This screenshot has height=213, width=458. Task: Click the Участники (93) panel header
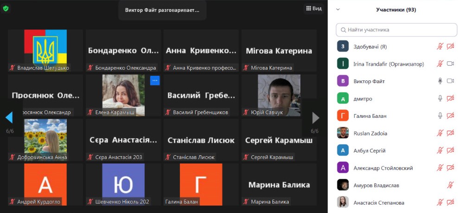pos(395,9)
